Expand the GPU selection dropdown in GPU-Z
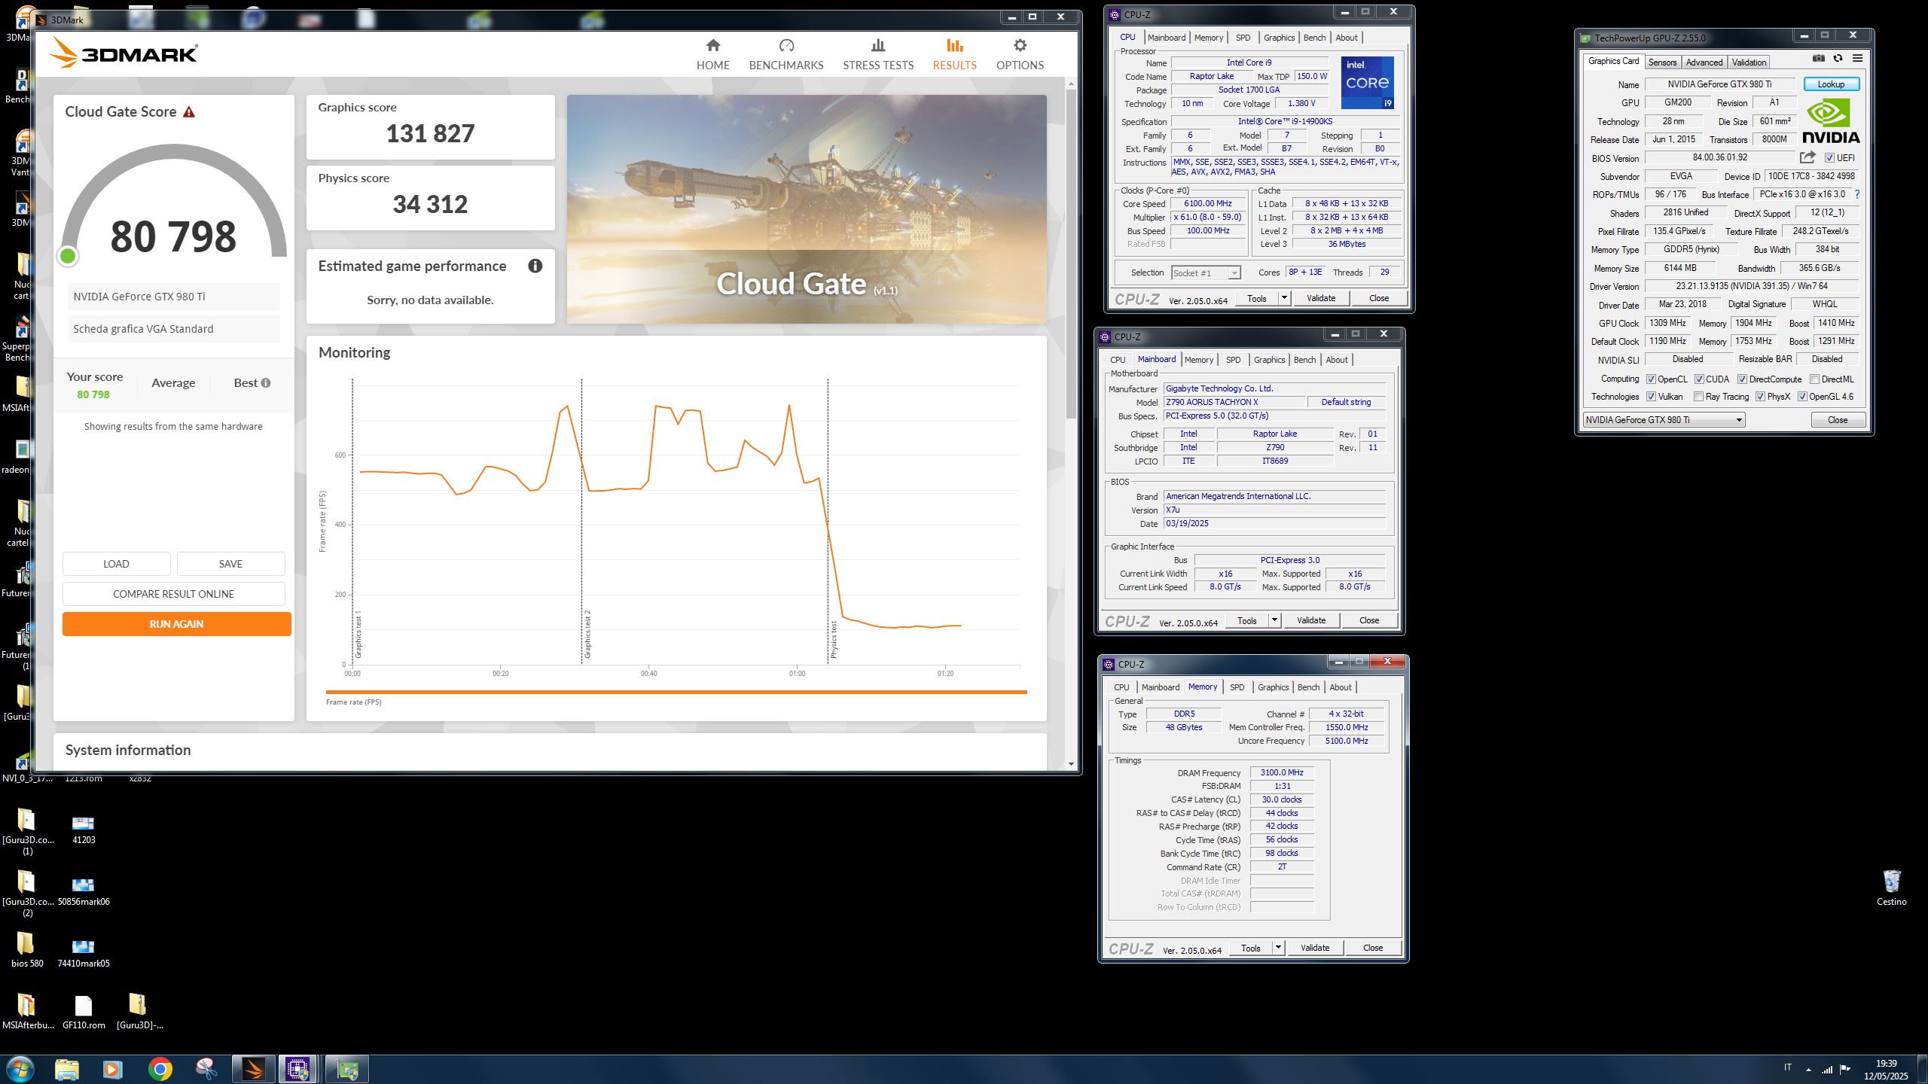Image resolution: width=1928 pixels, height=1084 pixels. pyautogui.click(x=1739, y=420)
